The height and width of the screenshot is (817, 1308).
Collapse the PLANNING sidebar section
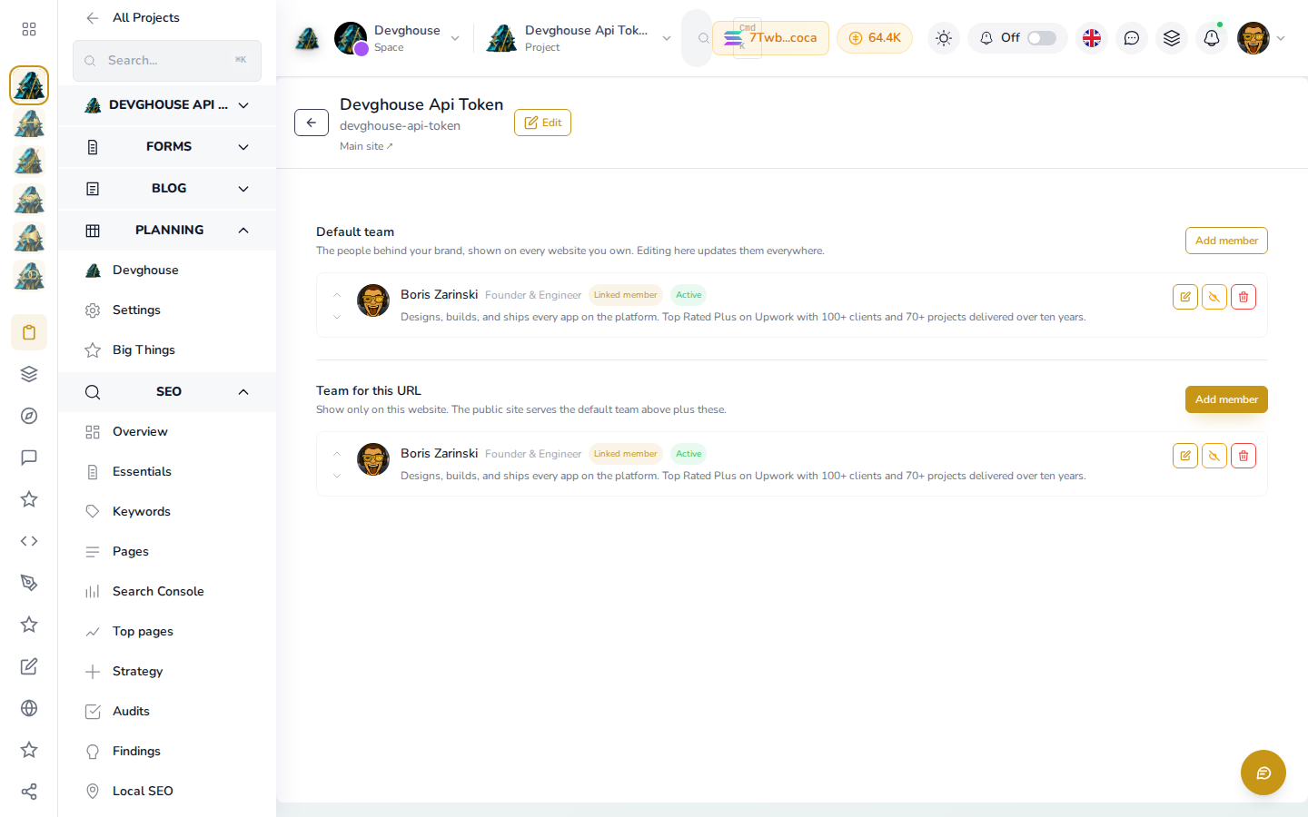[167, 231]
